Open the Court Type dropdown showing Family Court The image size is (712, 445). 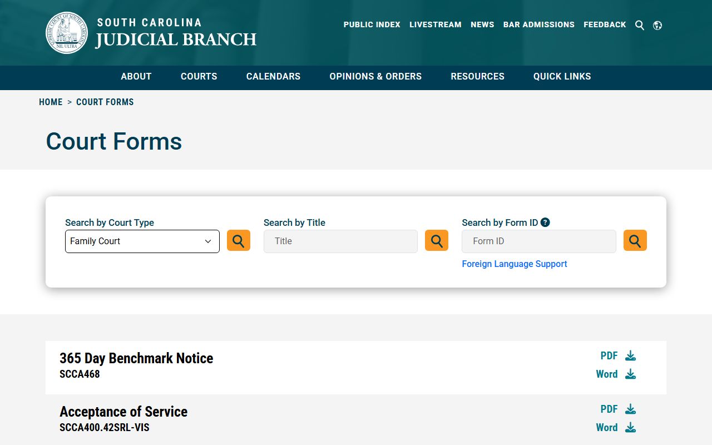pos(142,241)
